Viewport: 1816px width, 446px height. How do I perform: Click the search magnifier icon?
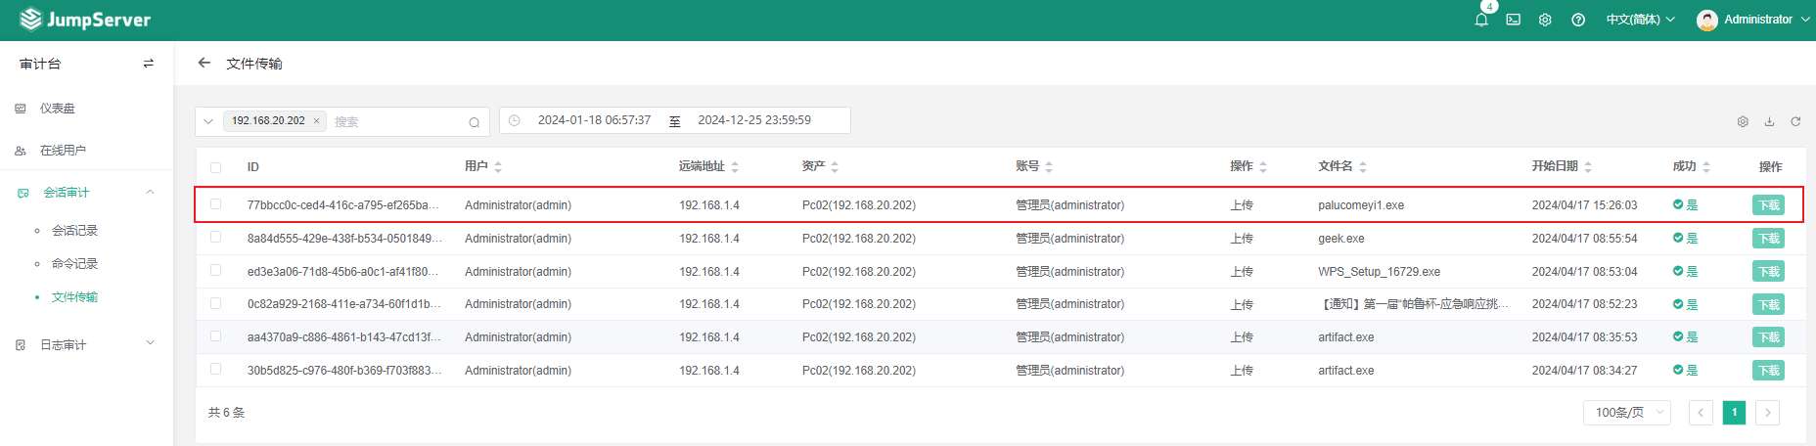474,122
